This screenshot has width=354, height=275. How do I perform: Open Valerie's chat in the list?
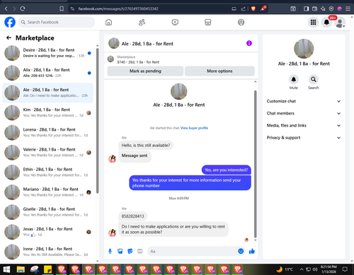(x=47, y=153)
